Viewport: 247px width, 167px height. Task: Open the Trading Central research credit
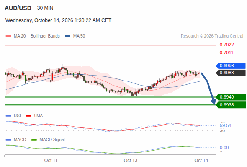click(x=212, y=36)
